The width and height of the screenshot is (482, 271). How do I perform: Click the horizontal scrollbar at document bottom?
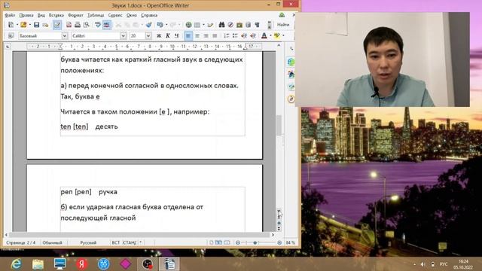(x=139, y=235)
